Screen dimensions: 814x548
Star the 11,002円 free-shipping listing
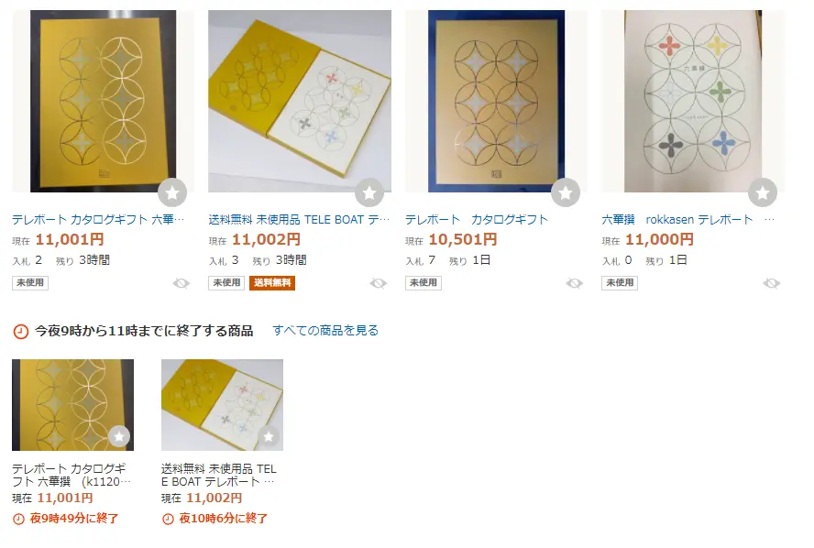(369, 192)
